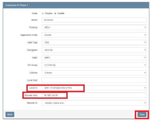Viewport: 151px width, 120px height.
Task: Click the Name field containing toDraytek
Action: click(94, 20)
